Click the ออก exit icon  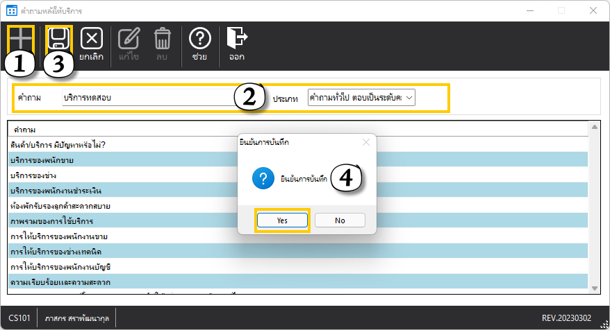coord(237,43)
